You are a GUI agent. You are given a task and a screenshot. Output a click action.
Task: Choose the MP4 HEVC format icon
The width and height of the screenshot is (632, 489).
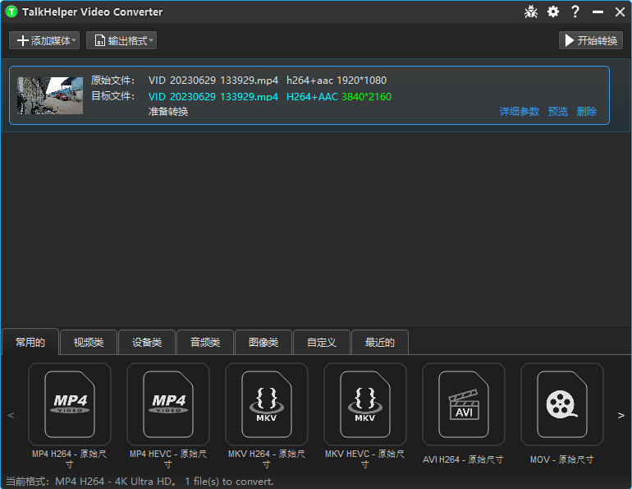[x=168, y=404]
